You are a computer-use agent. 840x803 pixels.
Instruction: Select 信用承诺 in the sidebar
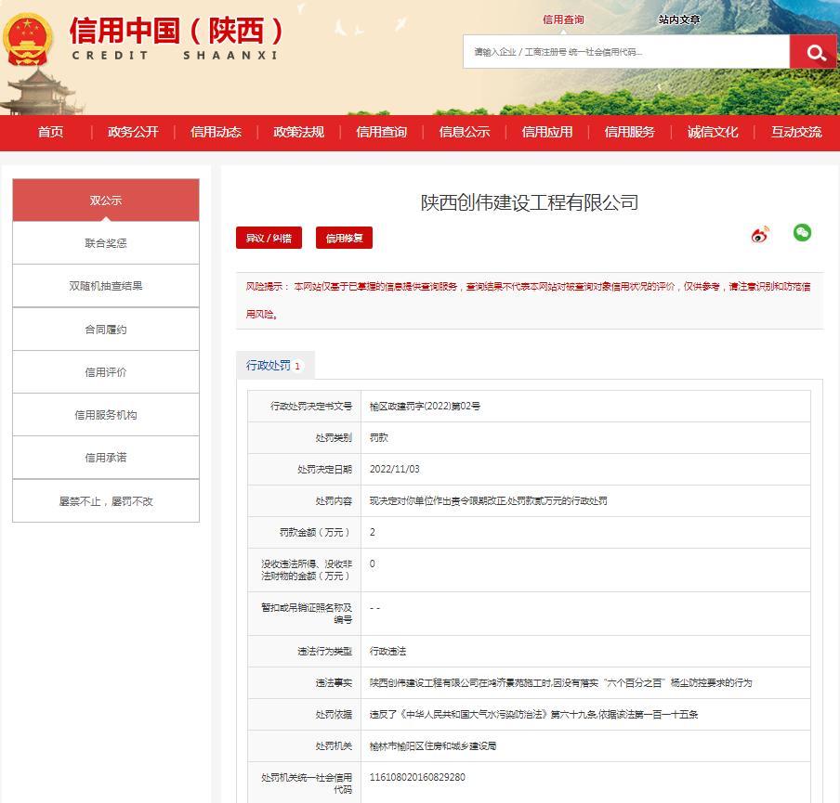(x=106, y=458)
